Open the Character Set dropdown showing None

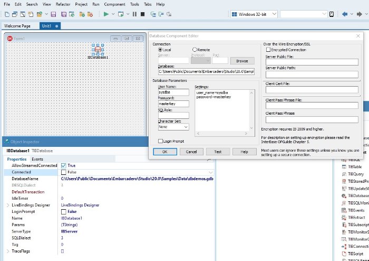point(186,127)
